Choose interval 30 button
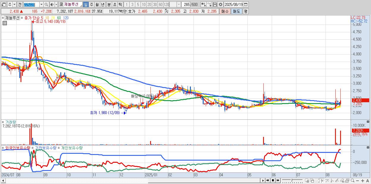The image size is (371, 184). 155,4
